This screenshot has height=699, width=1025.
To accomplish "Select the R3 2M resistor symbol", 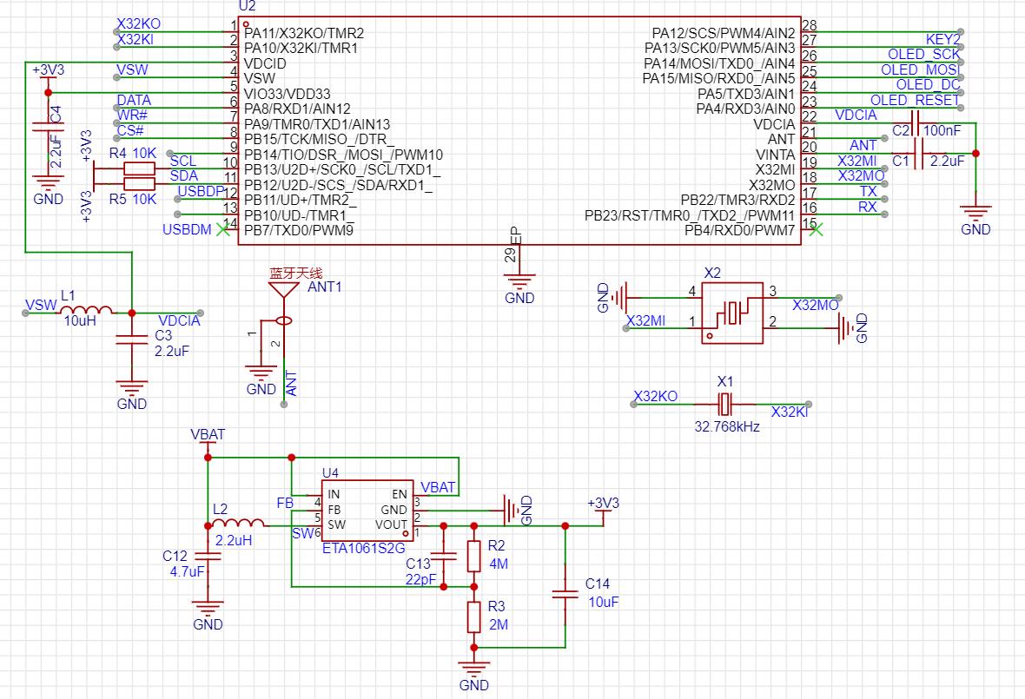I will [474, 617].
